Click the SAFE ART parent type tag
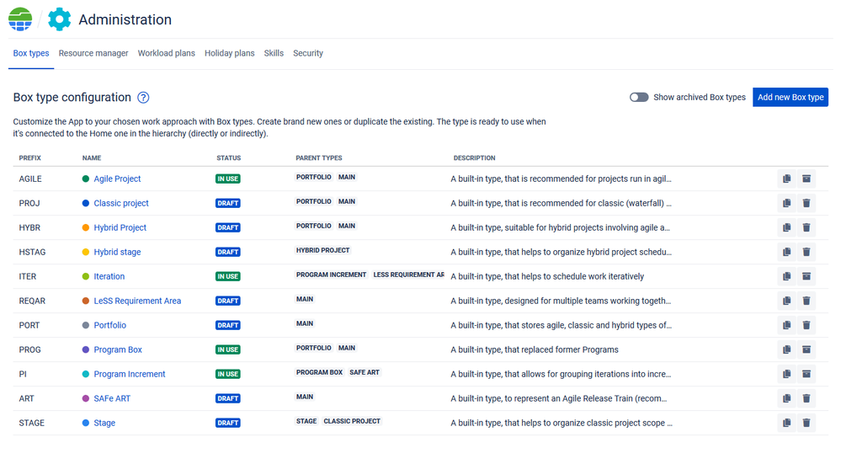Image resolution: width=841 pixels, height=464 pixels. [x=365, y=372]
